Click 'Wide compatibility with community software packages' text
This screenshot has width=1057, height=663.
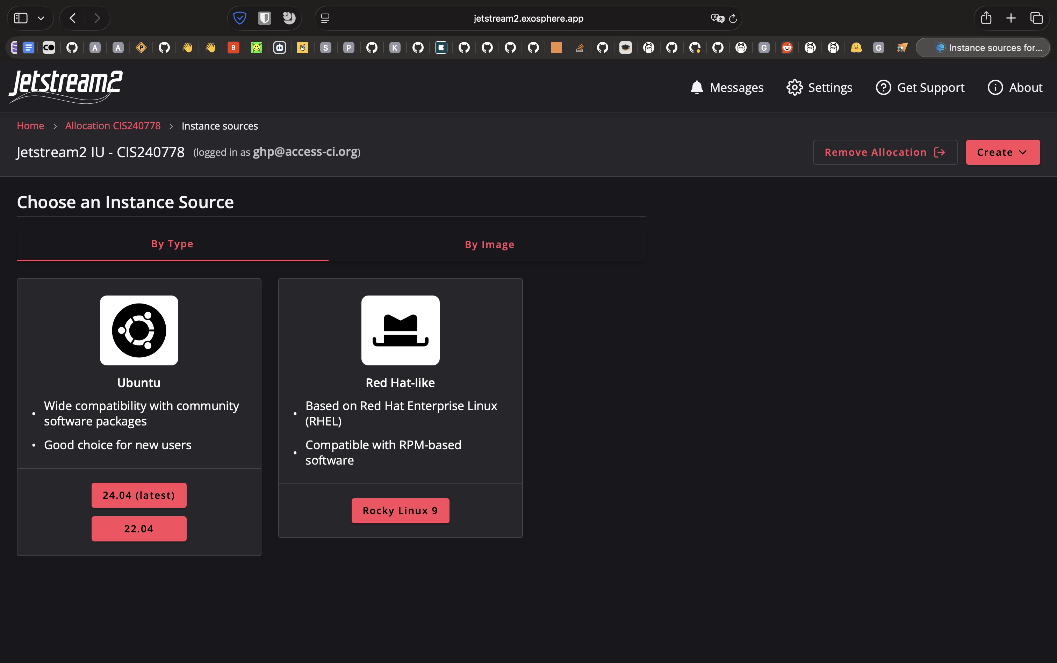click(141, 414)
